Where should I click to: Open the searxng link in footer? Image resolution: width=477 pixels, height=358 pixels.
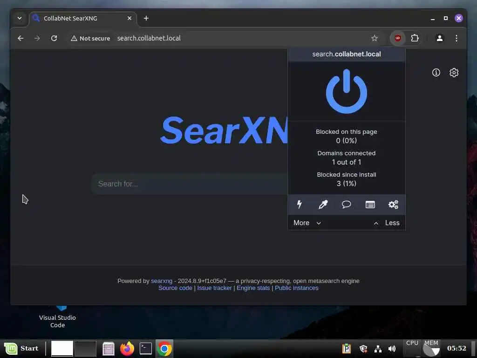162,281
